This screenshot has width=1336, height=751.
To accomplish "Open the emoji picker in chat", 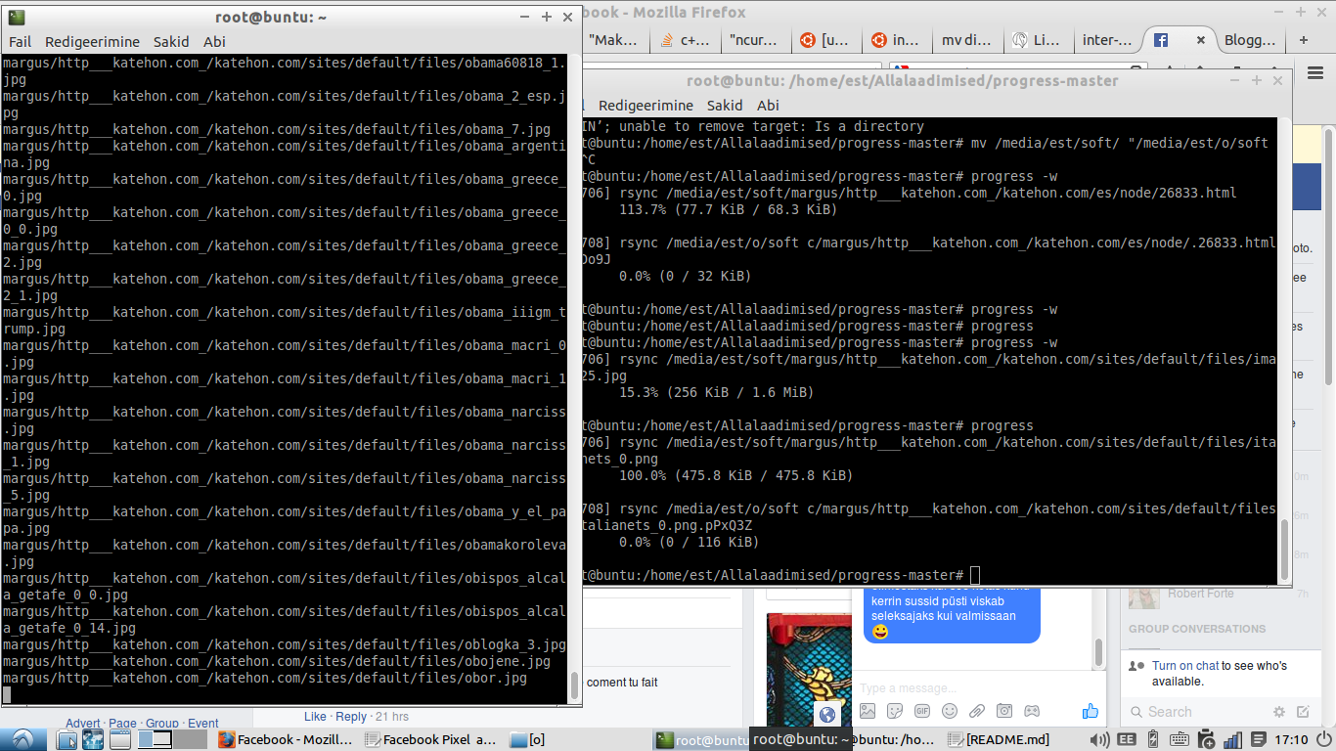I will [x=950, y=711].
